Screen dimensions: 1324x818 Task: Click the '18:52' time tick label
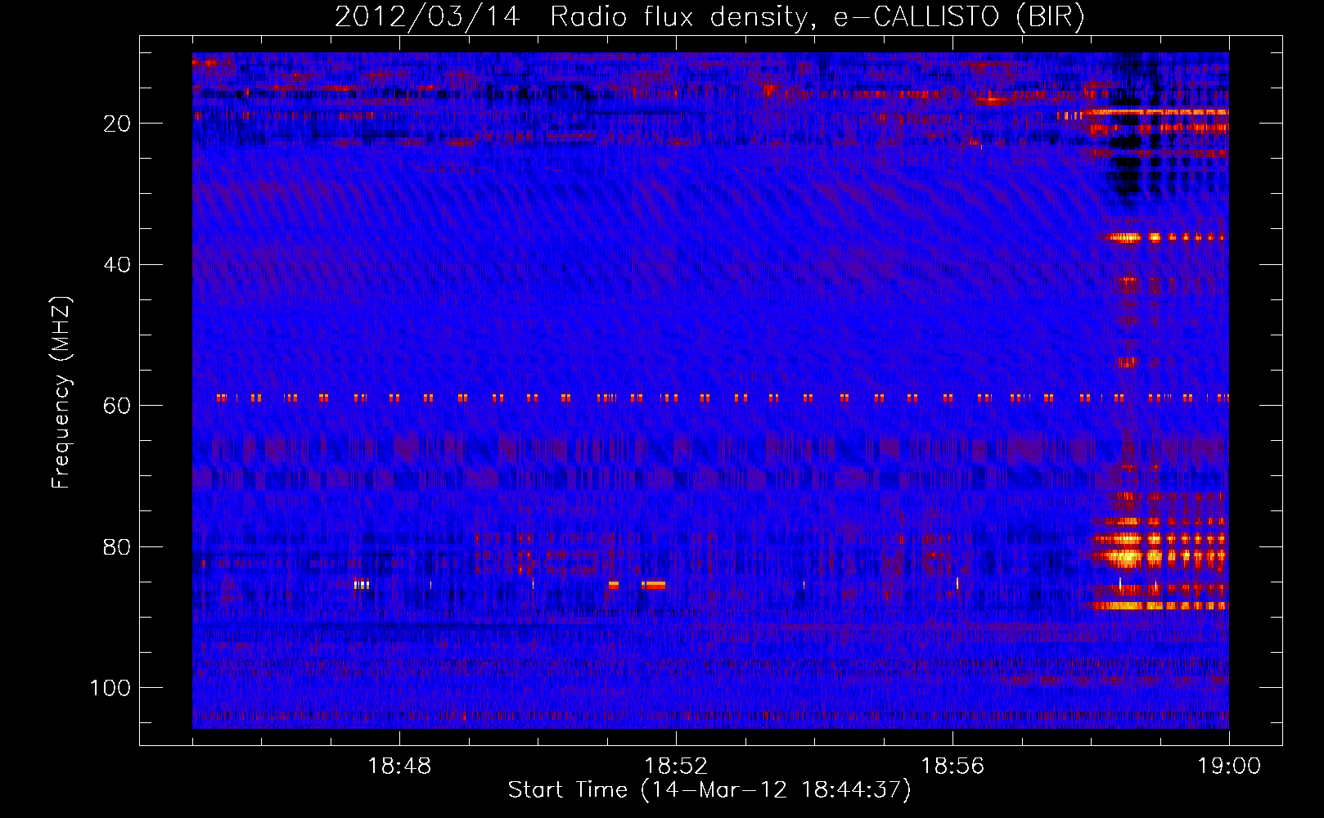[676, 766]
